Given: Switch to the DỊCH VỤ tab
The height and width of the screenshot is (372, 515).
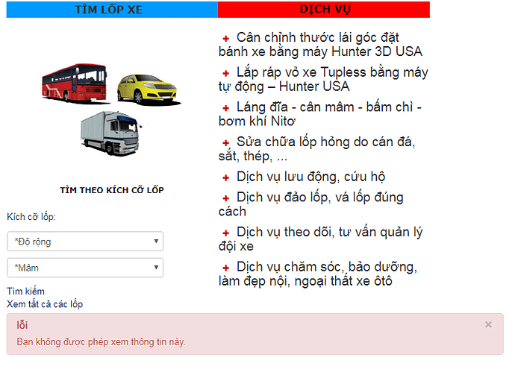Looking at the screenshot, I should [324, 10].
